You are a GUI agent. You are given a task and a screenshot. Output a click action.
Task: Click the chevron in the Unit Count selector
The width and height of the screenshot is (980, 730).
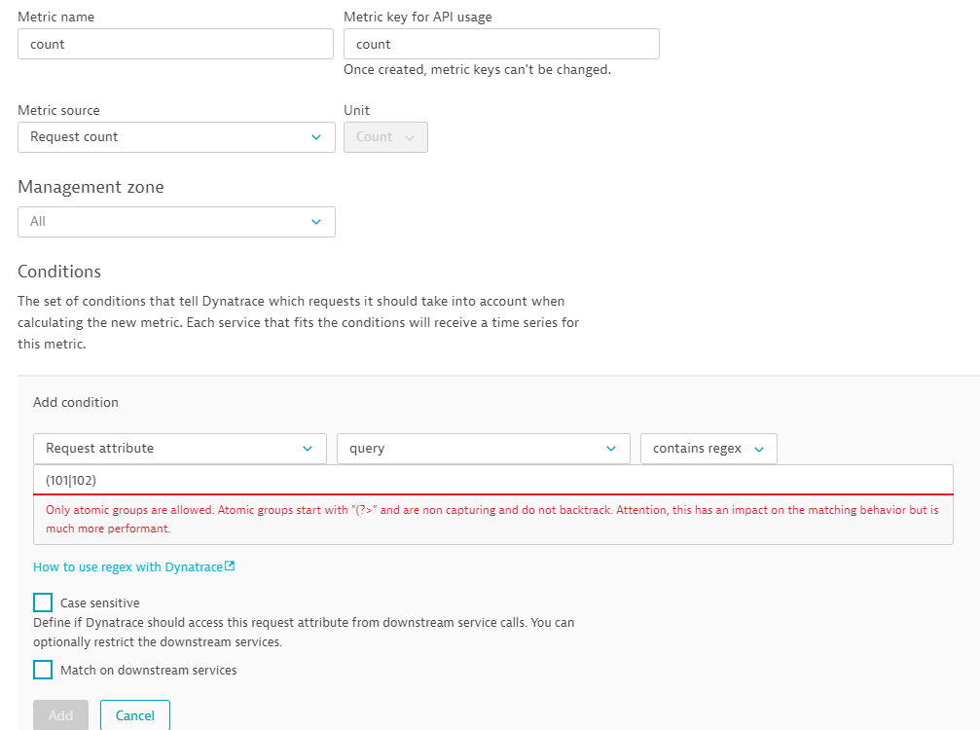tap(410, 137)
